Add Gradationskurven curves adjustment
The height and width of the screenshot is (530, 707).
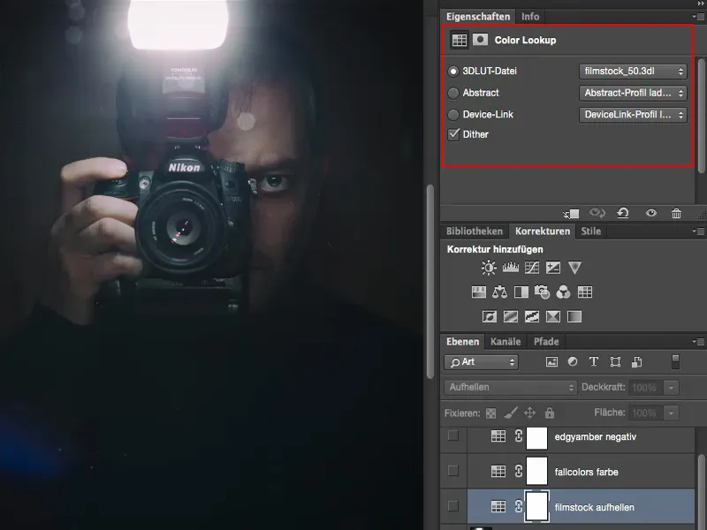pos(532,268)
